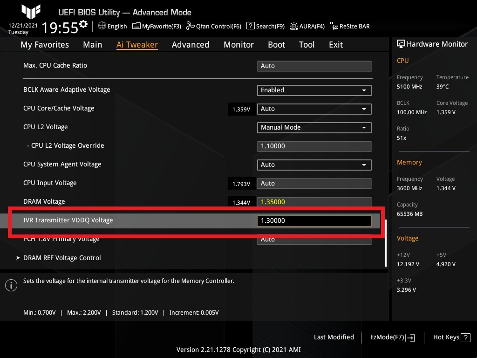
Task: Click the 12.192 V reading
Action: point(408,264)
